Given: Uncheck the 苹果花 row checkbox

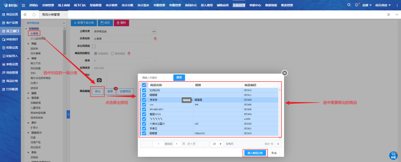Looking at the screenshot, I should [x=144, y=128].
